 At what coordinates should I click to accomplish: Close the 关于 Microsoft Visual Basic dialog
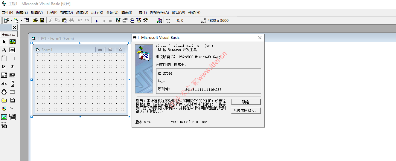click(x=260, y=38)
